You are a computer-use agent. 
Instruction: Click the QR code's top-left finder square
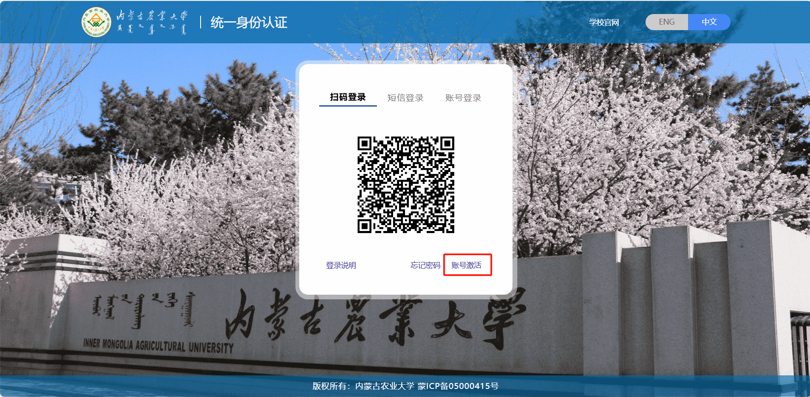tap(364, 144)
